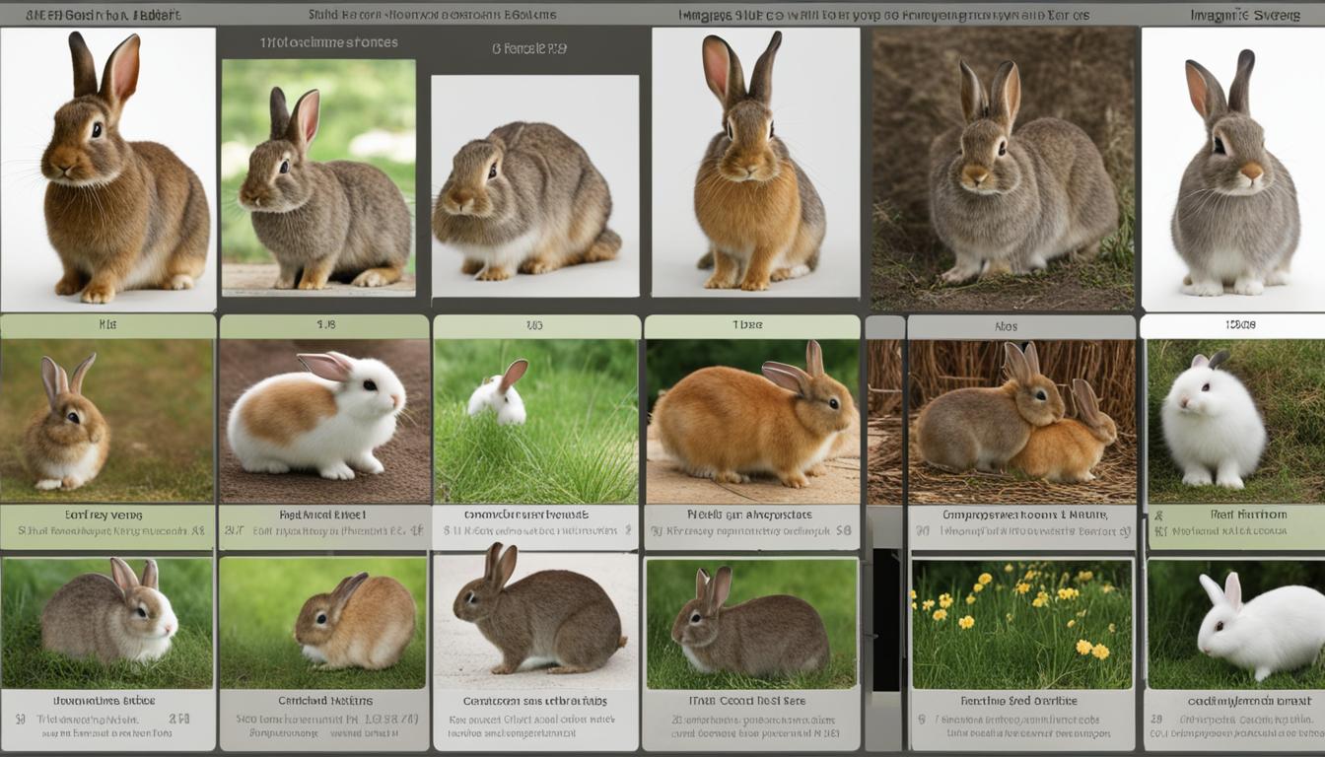Select the green header strip above the white bunny
This screenshot has height=757, width=1325.
pyautogui.click(x=1232, y=323)
